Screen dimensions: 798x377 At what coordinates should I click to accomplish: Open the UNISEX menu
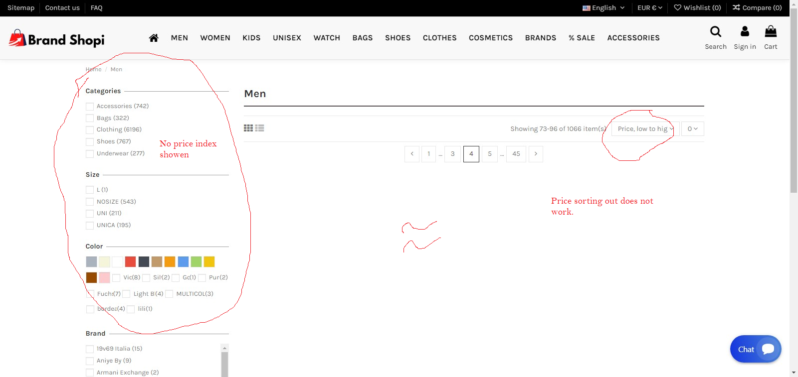click(x=287, y=38)
